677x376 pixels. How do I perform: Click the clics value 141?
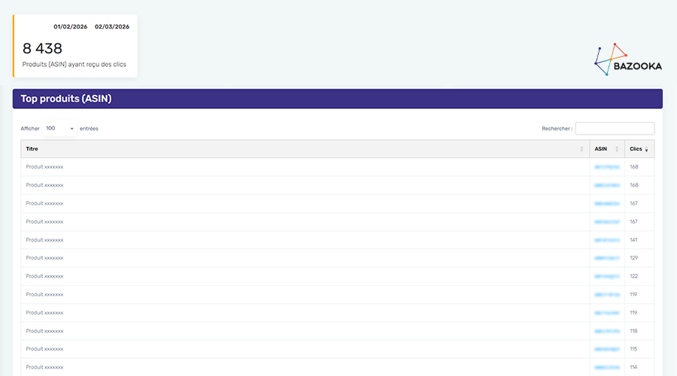[633, 240]
